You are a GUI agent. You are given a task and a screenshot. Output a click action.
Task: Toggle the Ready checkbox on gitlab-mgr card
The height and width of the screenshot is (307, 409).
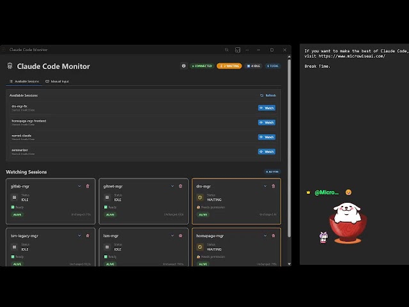point(13,207)
